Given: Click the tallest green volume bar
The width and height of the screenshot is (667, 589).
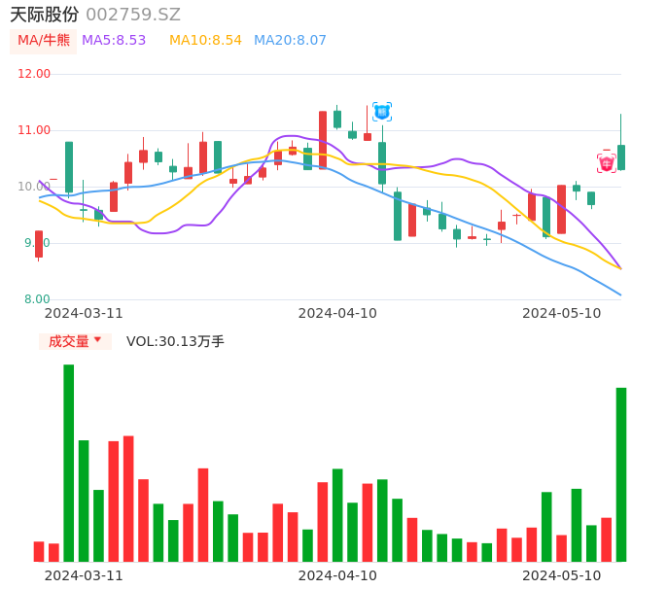Looking at the screenshot, I should pyautogui.click(x=69, y=463).
